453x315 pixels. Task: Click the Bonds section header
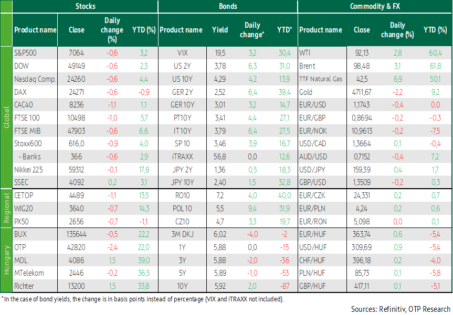[227, 7]
